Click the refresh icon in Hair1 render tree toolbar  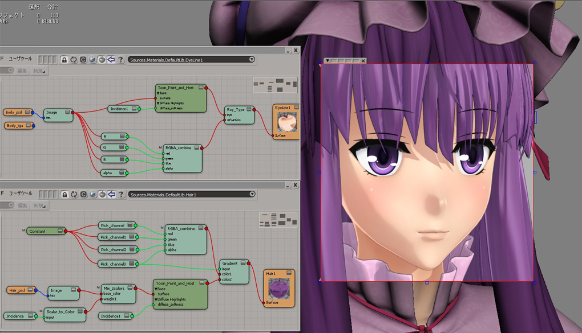point(74,195)
